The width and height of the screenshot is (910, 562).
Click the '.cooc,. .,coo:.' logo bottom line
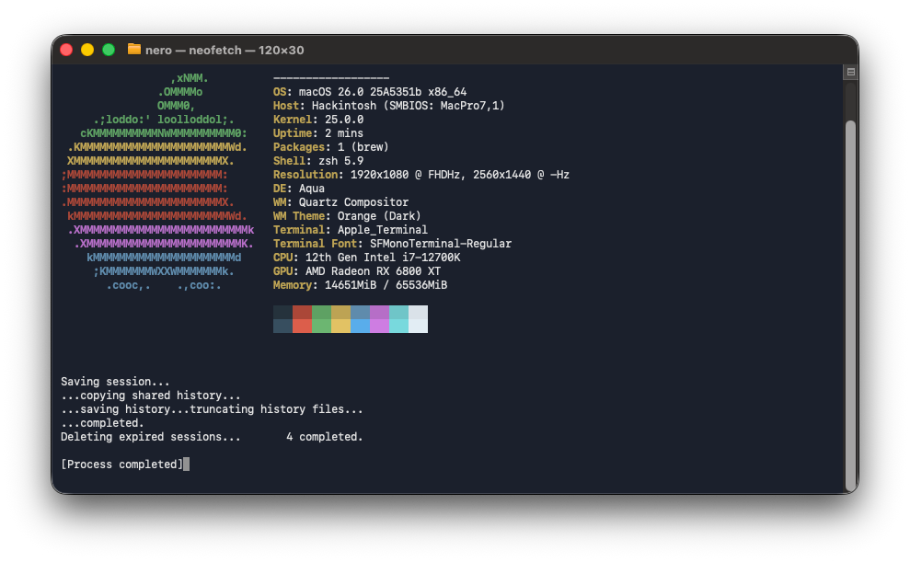tap(164, 285)
